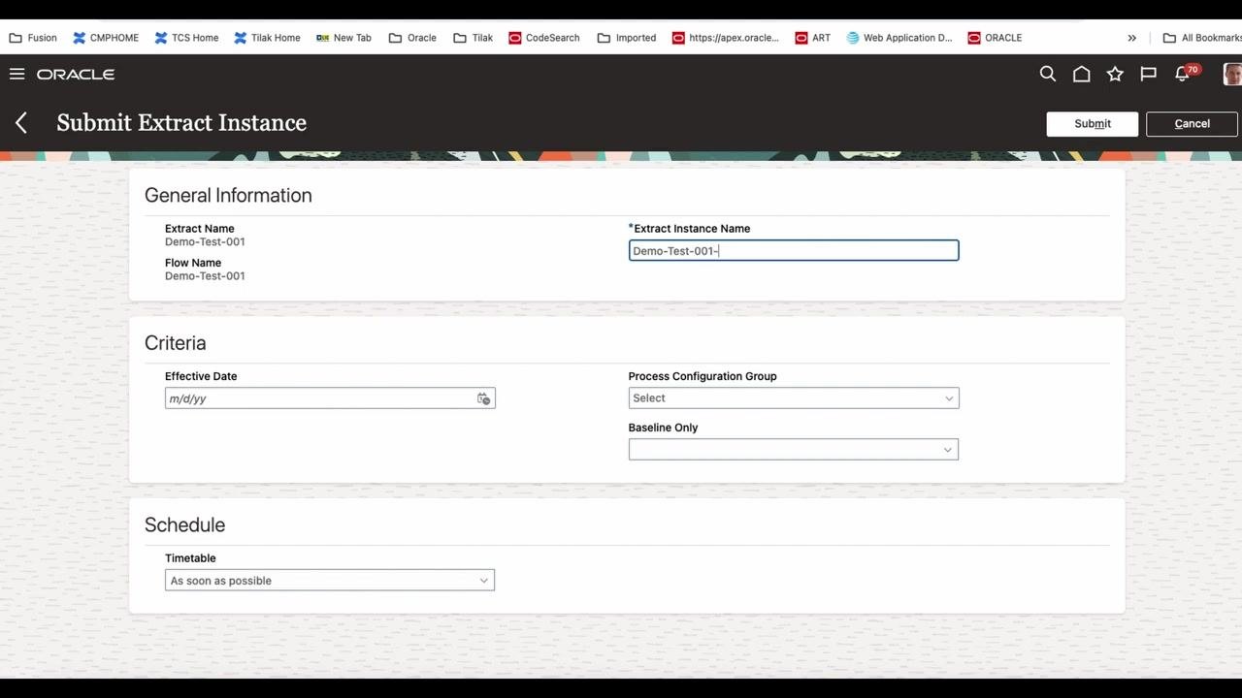The image size is (1242, 698).
Task: Open the CodeSearch bookmark
Action: tap(543, 38)
